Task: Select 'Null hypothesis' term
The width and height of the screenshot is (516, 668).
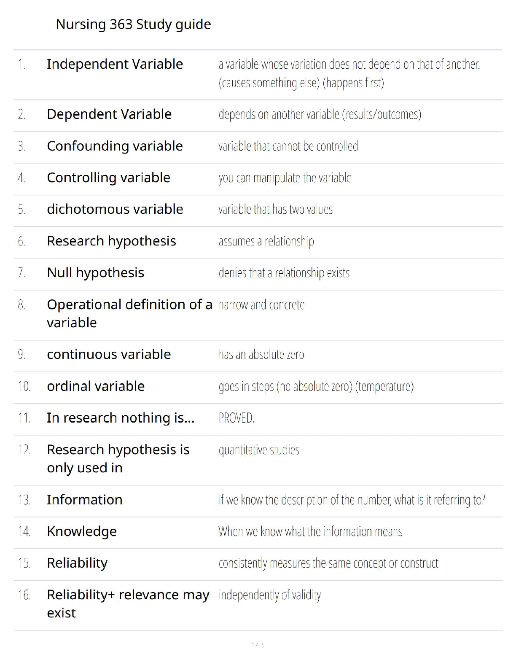Action: point(95,272)
